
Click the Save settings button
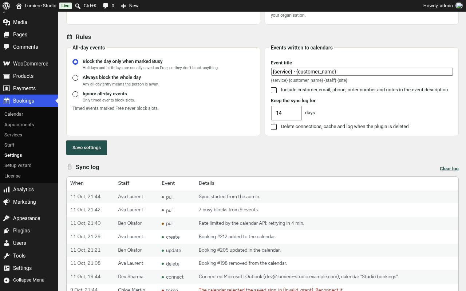[87, 148]
